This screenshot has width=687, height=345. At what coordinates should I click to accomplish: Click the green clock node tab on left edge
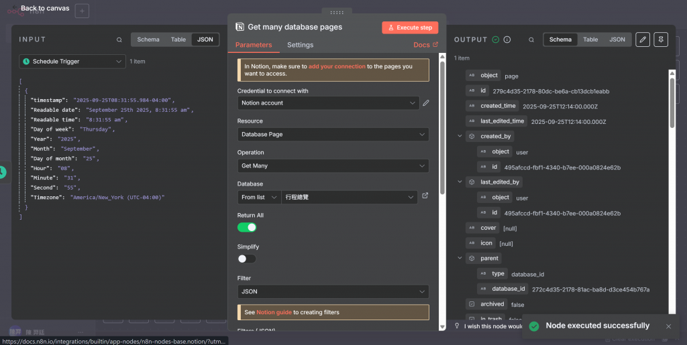tap(3, 172)
